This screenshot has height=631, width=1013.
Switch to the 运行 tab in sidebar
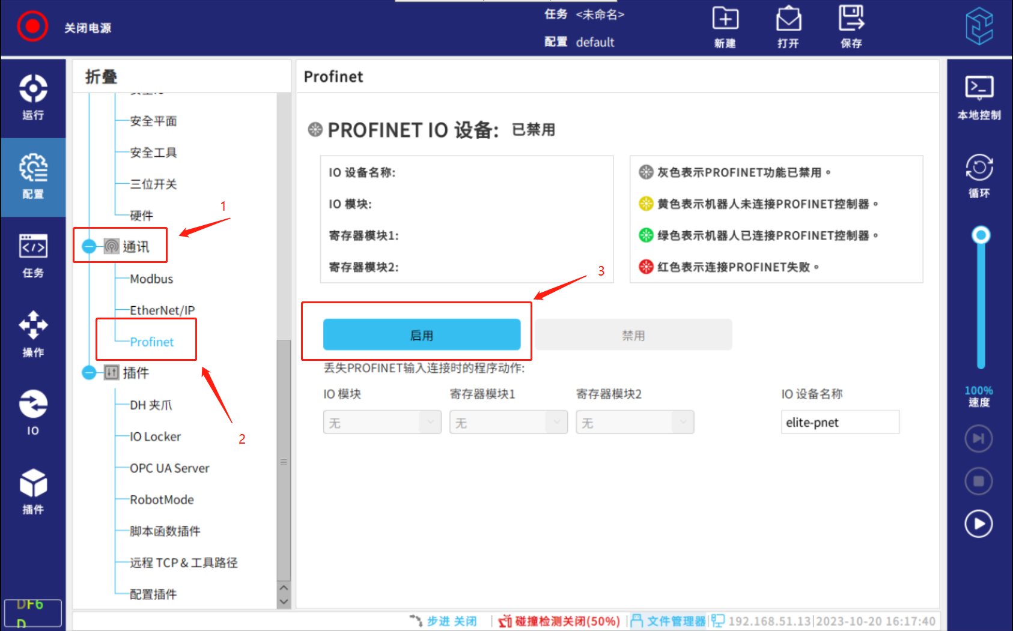[x=33, y=97]
